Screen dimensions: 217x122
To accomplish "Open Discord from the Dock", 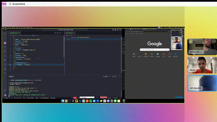I will click(x=108, y=101).
